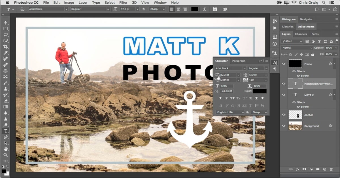Open the Filter menu
The image size is (340, 178).
coord(123,3)
